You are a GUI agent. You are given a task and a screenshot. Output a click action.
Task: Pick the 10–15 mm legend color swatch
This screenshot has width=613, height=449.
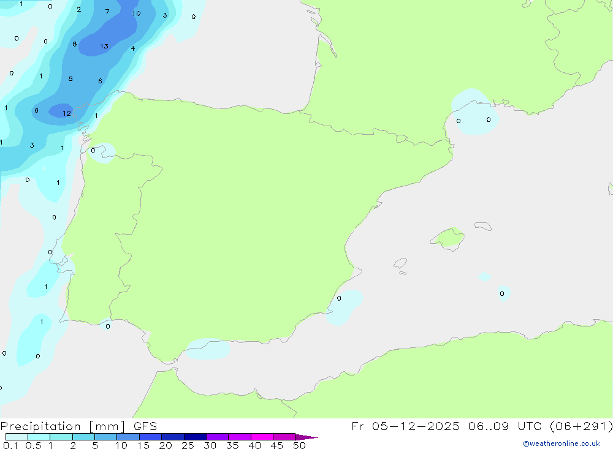[x=128, y=437]
